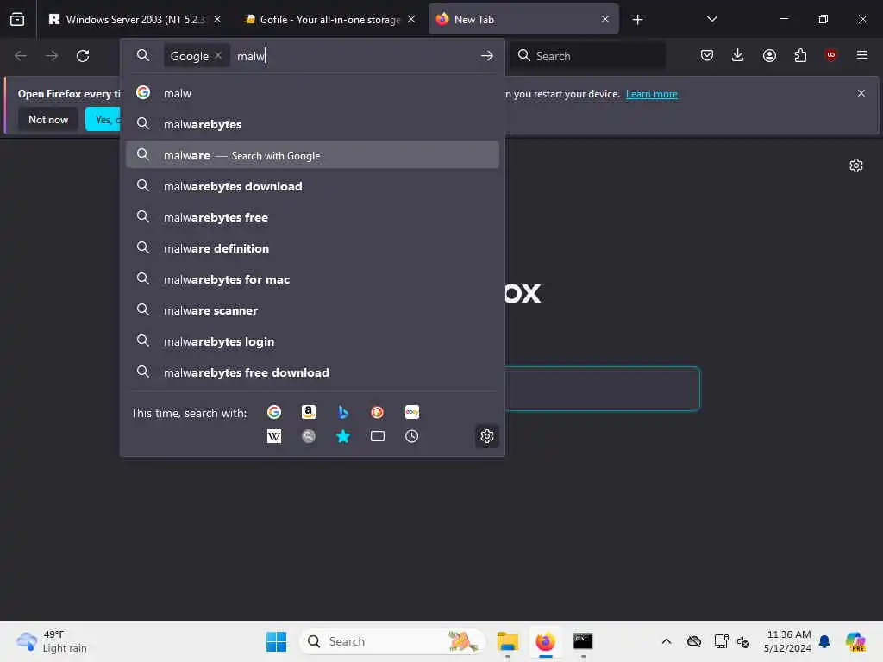Go forward one page
The width and height of the screenshot is (883, 662).
(51, 56)
